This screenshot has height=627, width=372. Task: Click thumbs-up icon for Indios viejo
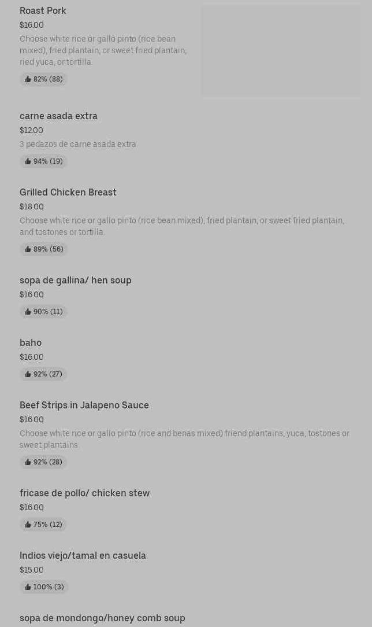[x=28, y=587]
